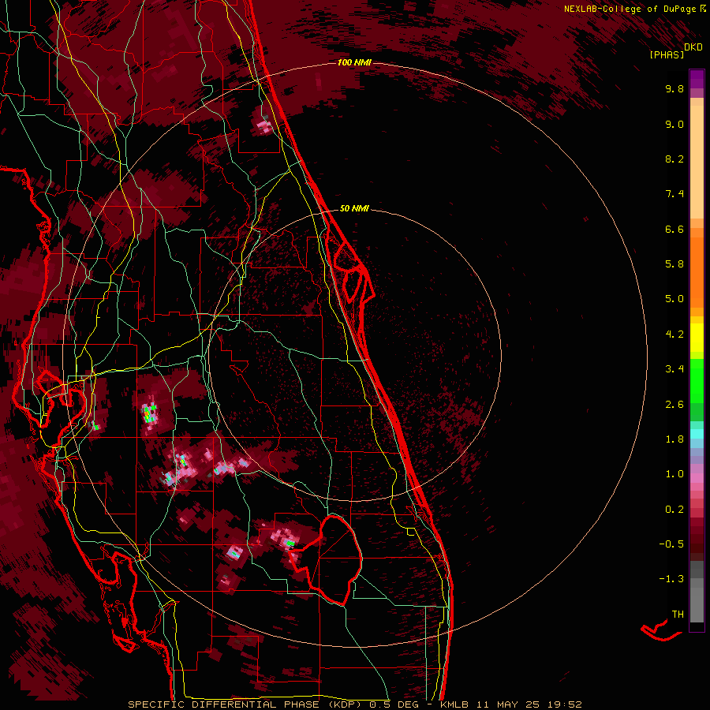Select the 2.6 scale value
This screenshot has height=710, width=710.
pos(674,405)
